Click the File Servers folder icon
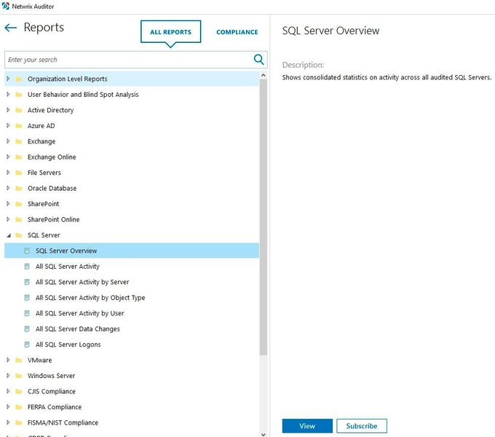 tap(19, 173)
